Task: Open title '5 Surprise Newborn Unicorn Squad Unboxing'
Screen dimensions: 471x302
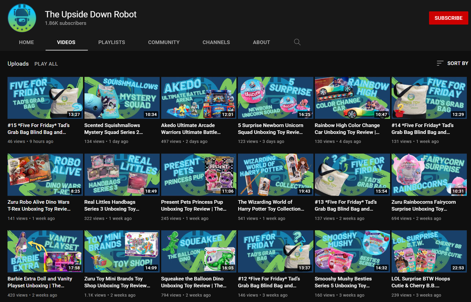Action: tap(271, 129)
